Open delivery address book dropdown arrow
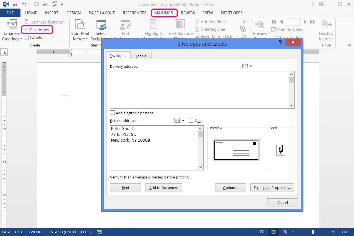 coord(251,66)
